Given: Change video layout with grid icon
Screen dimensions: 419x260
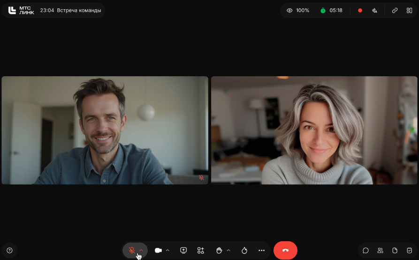Looking at the screenshot, I should click(x=409, y=10).
